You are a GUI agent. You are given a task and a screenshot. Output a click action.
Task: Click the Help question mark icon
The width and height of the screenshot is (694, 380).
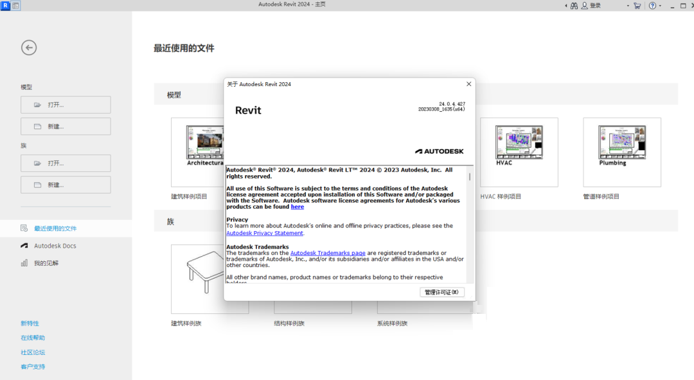click(x=654, y=5)
